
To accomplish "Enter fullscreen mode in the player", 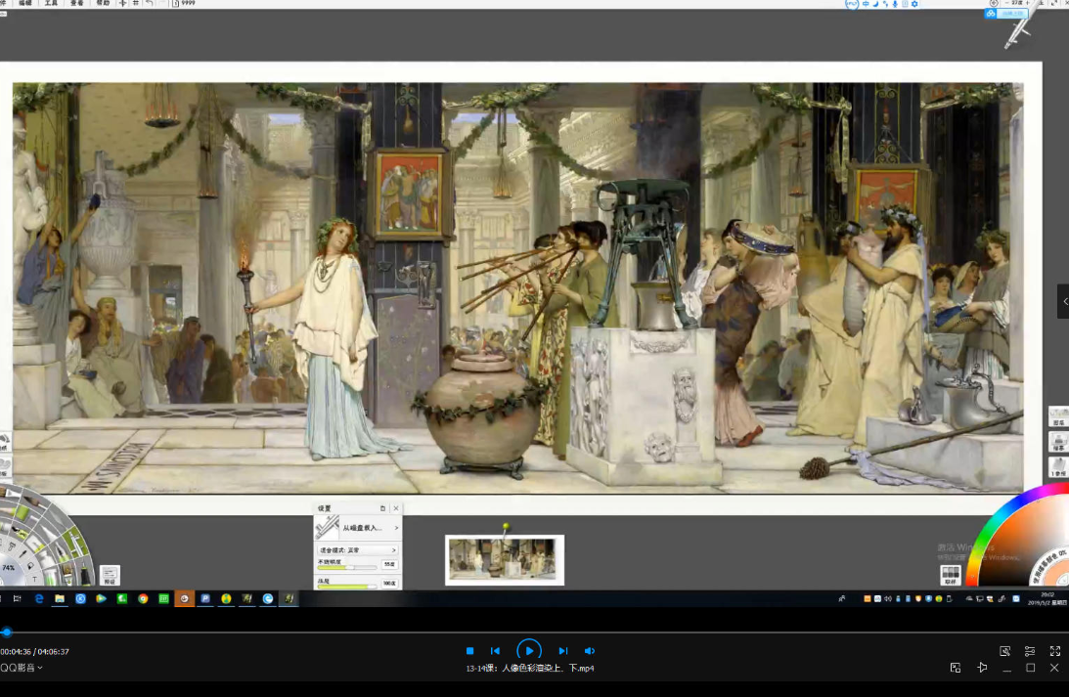I will [1054, 651].
